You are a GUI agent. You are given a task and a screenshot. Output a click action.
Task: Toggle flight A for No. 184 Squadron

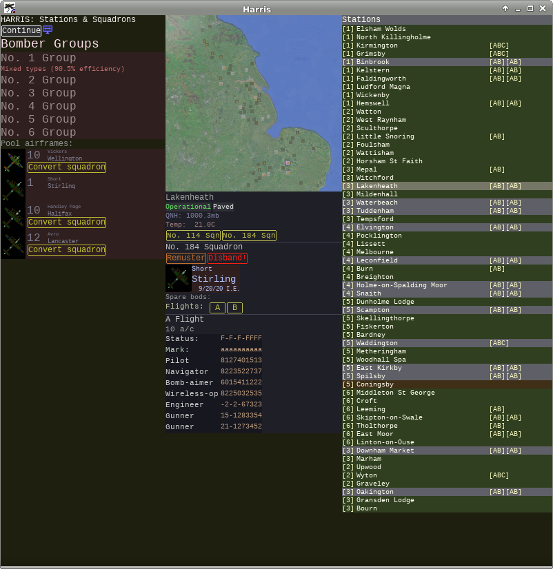(217, 307)
